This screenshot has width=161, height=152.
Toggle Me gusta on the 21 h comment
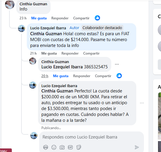point(49,53)
